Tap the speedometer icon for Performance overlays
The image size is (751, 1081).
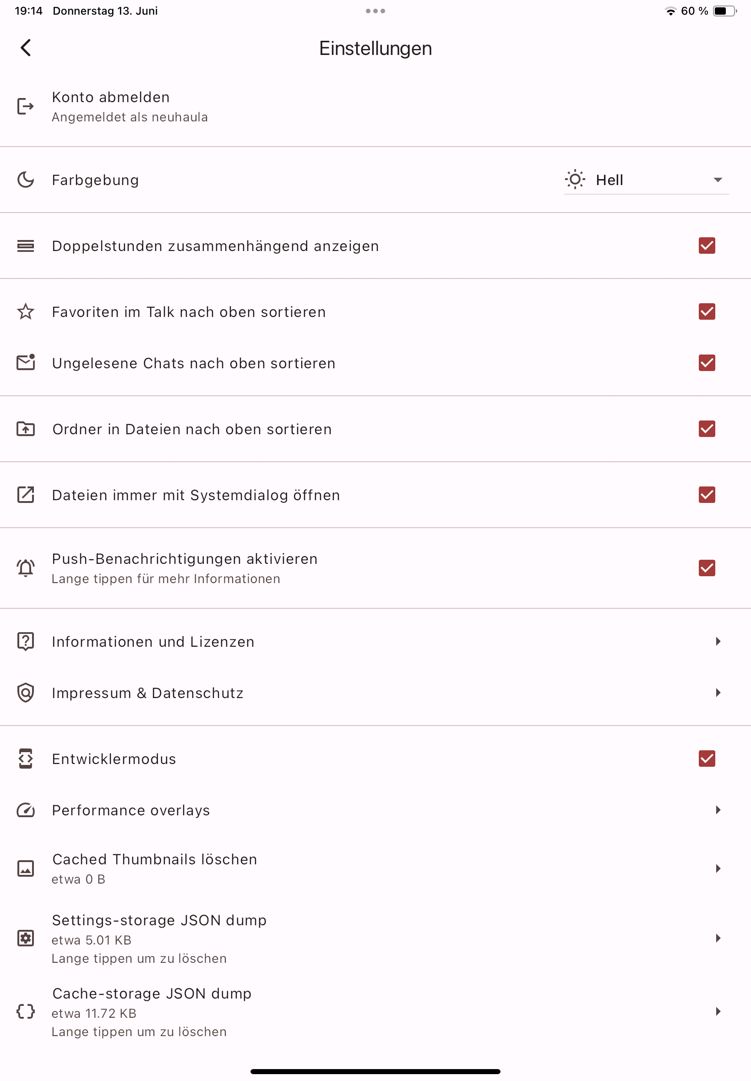click(25, 810)
